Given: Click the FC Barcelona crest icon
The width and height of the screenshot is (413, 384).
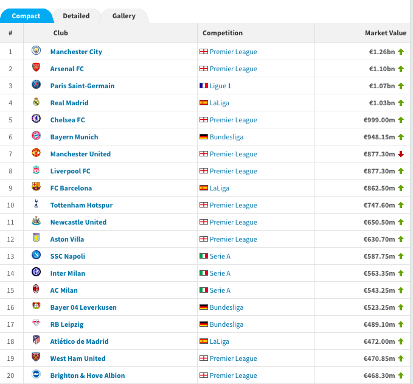Looking at the screenshot, I should (36, 187).
